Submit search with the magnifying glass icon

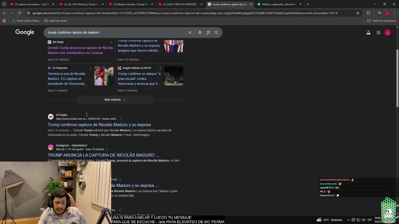pyautogui.click(x=216, y=32)
